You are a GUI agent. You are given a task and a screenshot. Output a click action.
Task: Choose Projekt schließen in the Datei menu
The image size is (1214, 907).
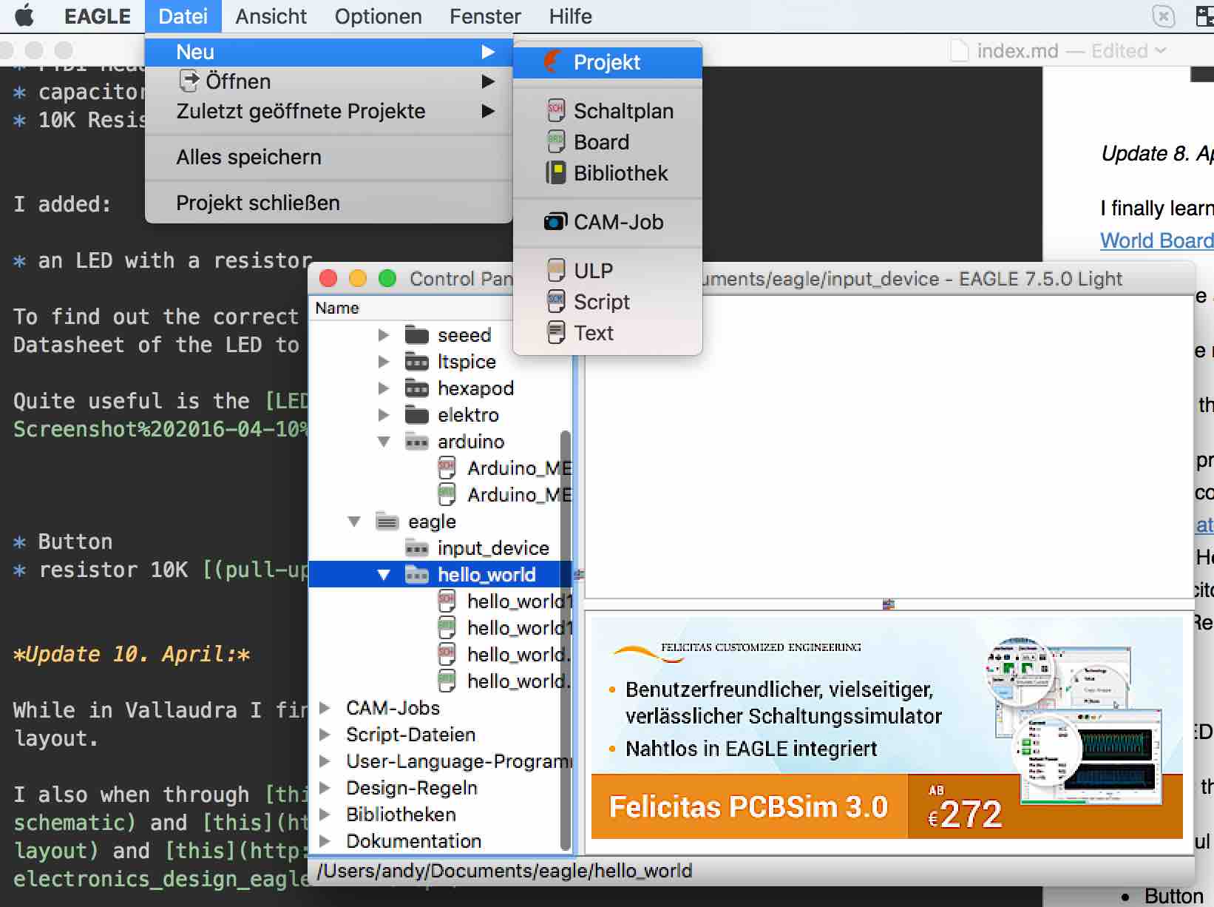(329, 203)
